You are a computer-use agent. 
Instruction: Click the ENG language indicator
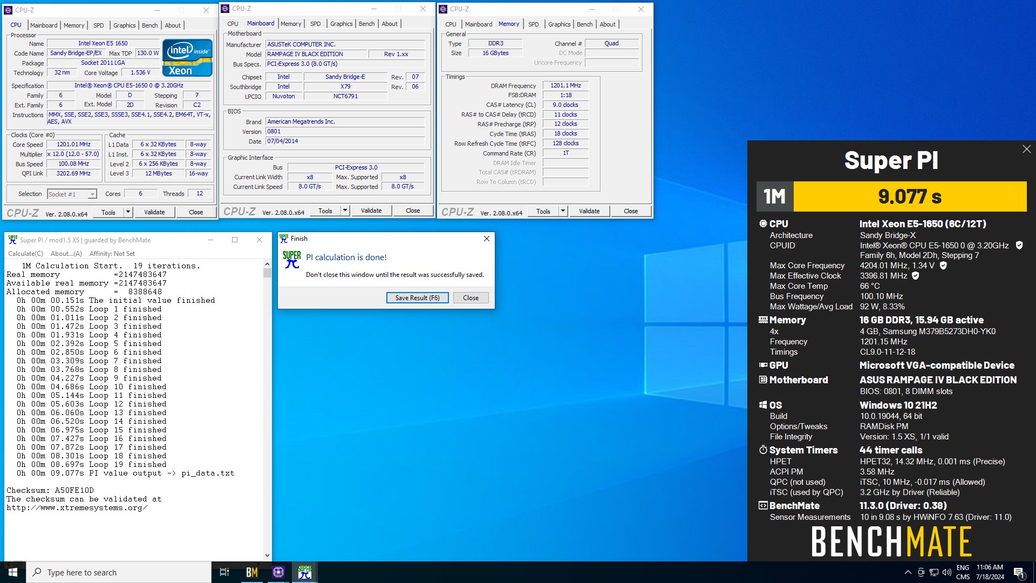[x=963, y=568]
